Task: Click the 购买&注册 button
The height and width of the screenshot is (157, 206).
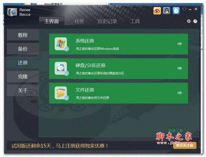Action: (x=185, y=145)
